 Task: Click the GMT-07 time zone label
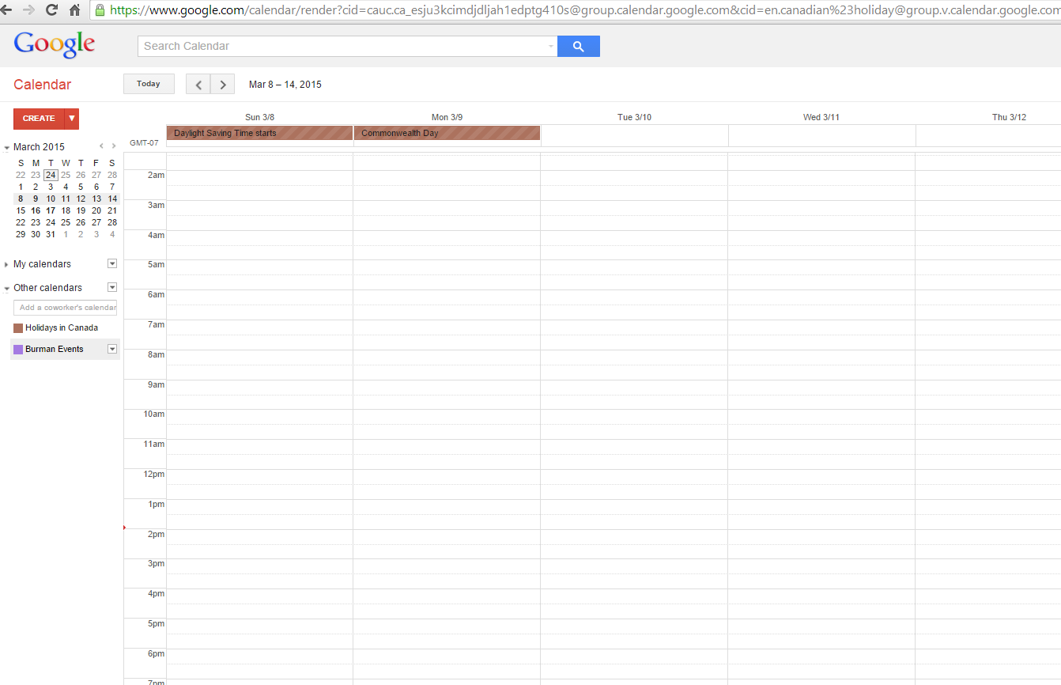(x=144, y=143)
